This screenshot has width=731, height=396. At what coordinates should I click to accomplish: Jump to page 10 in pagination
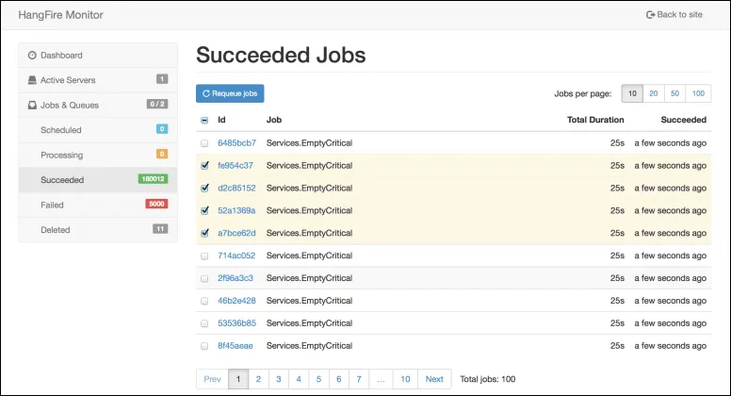pos(404,379)
